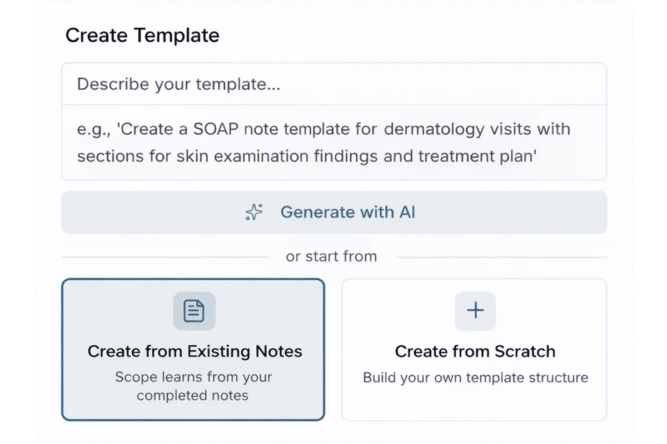This screenshot has height=444, width=667.
Task: Click Build your own template structure text
Action: tap(475, 377)
